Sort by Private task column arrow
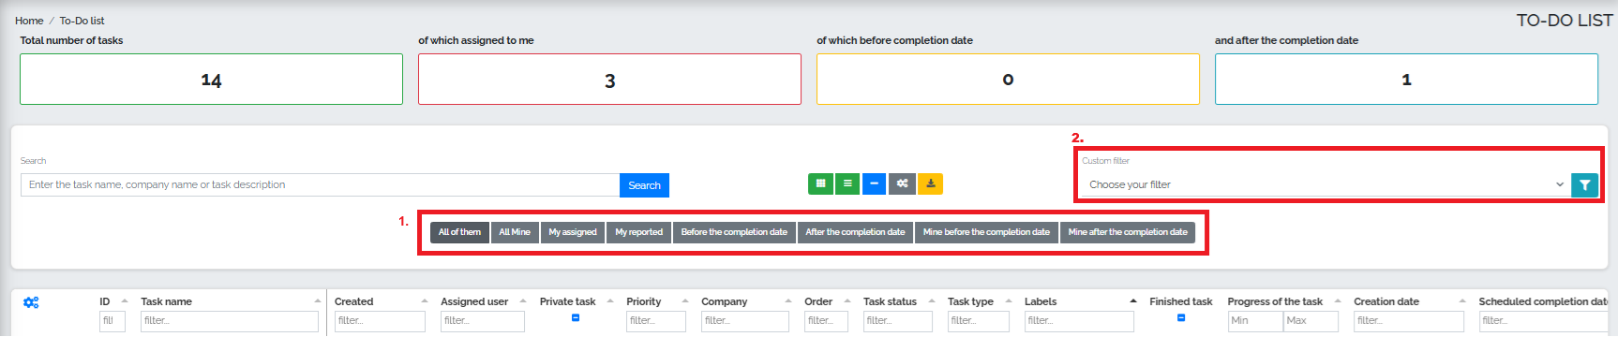This screenshot has height=337, width=1618. point(610,301)
